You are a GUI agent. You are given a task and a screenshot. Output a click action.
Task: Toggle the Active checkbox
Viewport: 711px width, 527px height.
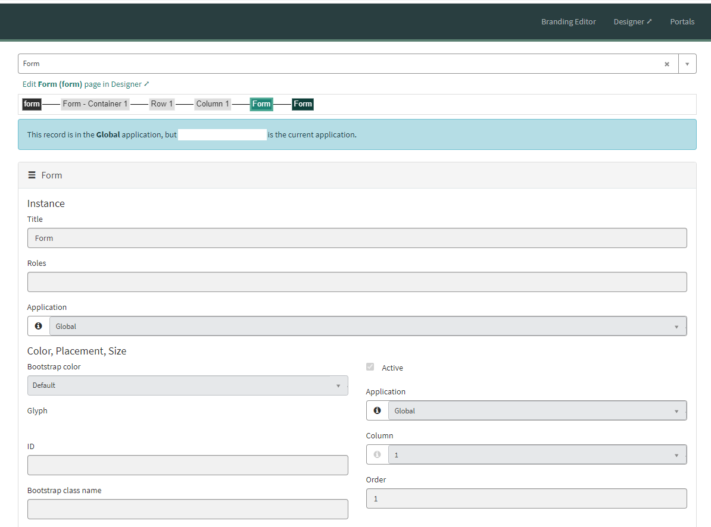click(x=370, y=367)
